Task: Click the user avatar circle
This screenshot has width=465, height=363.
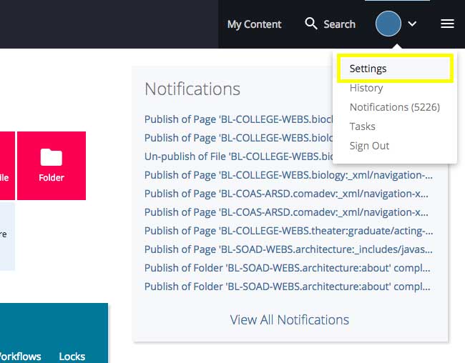Action: 388,24
